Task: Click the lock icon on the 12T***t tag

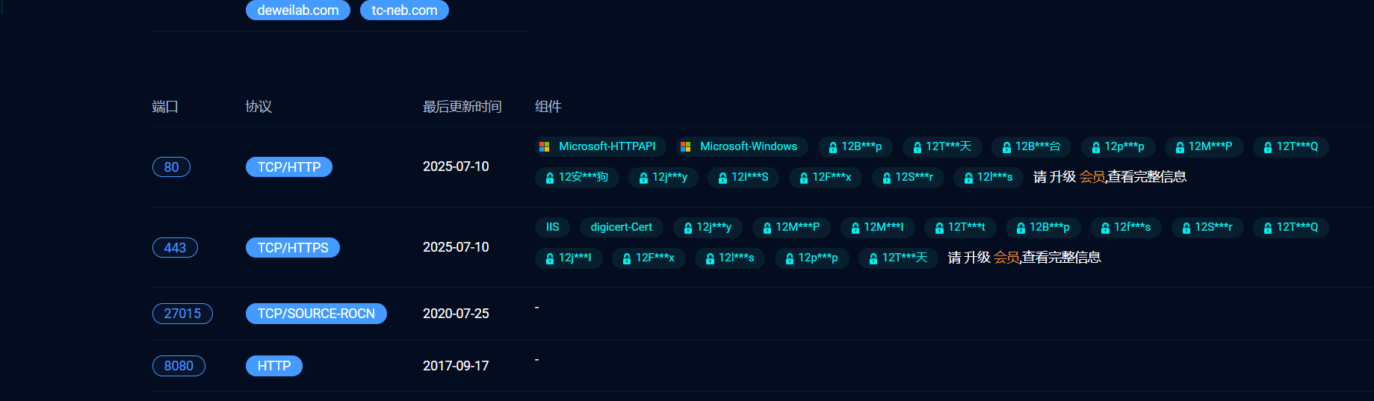Action: click(939, 228)
